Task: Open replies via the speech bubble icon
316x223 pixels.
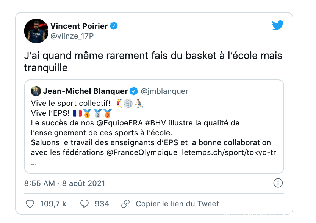Action: [x=84, y=204]
